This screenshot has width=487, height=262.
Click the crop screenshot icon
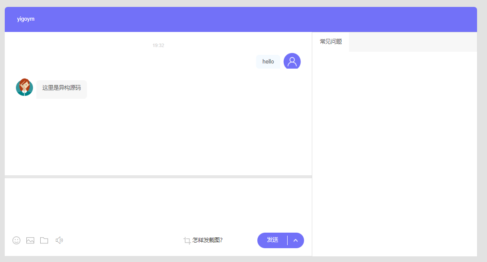[187, 240]
